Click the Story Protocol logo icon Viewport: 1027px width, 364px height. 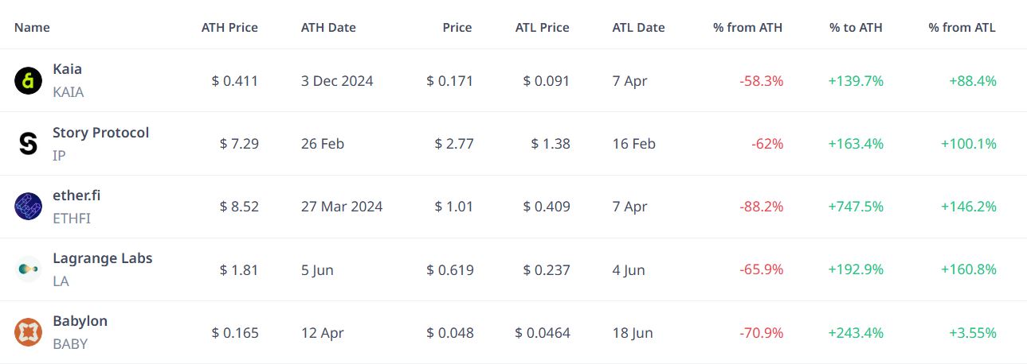click(28, 143)
